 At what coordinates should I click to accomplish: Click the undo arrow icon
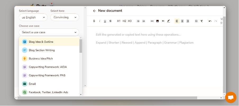[x=210, y=21]
